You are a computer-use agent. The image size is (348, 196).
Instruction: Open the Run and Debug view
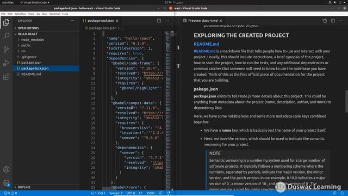tap(6, 63)
